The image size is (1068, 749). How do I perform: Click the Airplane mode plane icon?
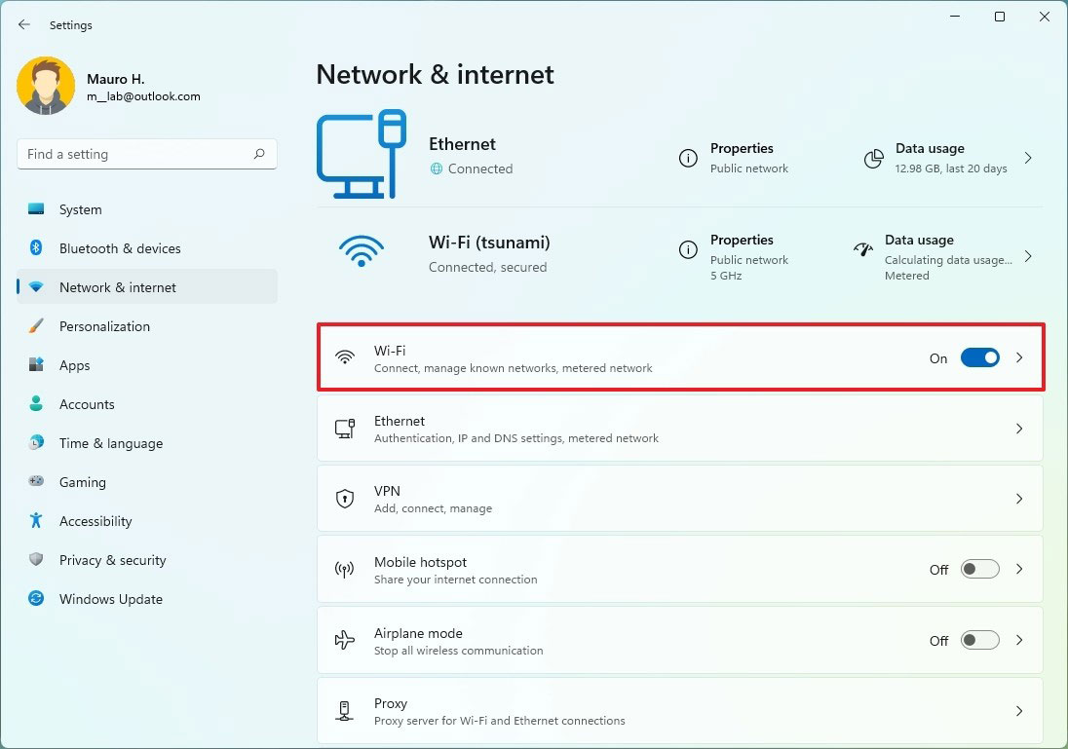(x=345, y=640)
